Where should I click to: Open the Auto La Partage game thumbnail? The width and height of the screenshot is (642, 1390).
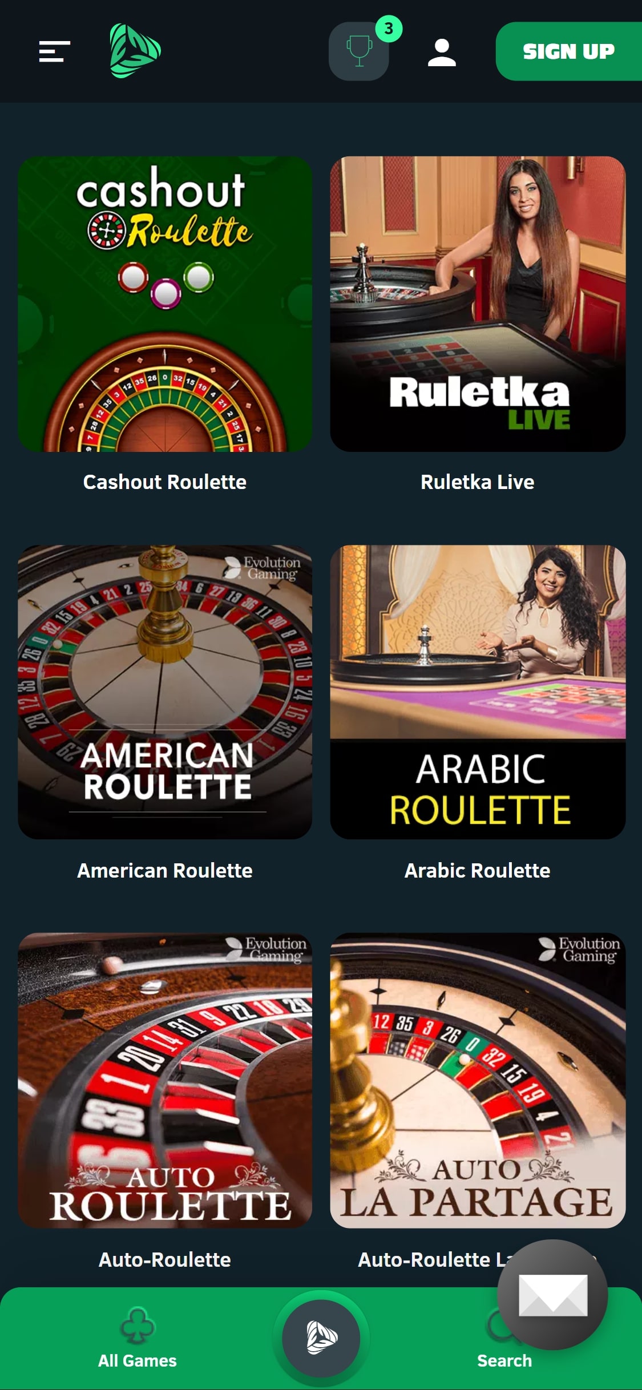[478, 1080]
